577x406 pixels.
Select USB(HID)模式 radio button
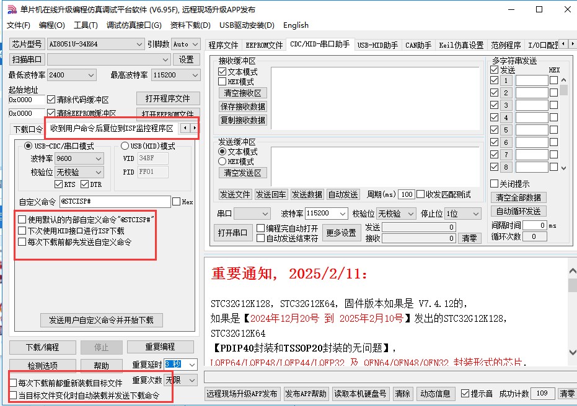click(x=125, y=146)
